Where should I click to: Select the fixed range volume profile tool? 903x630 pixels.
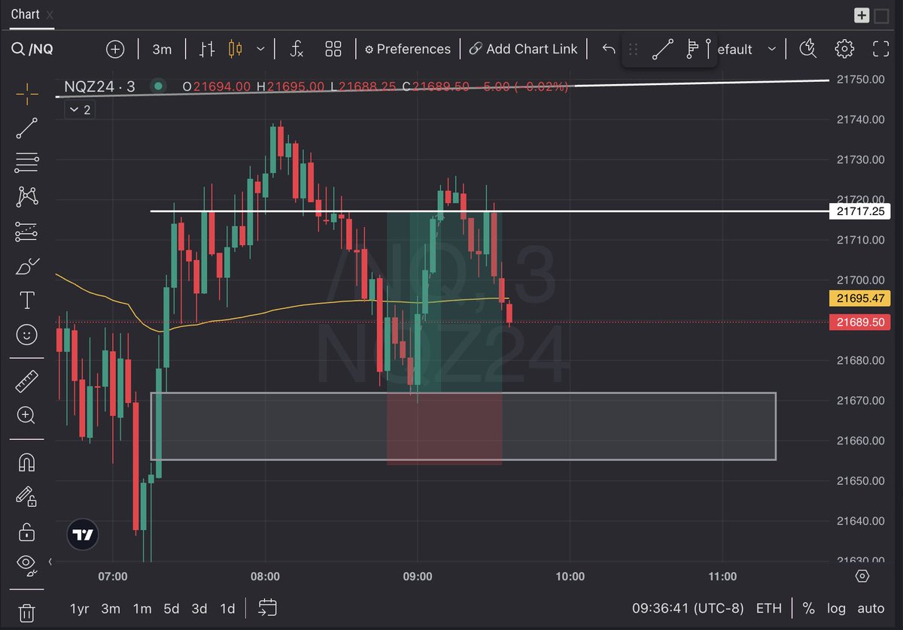point(693,50)
